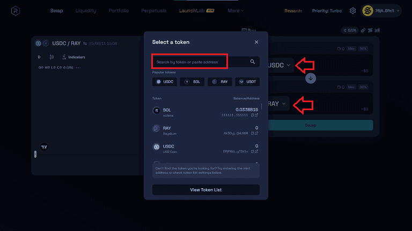Click the Raydium RAY token logo
Screen dimensions: 412x231
pos(156,128)
